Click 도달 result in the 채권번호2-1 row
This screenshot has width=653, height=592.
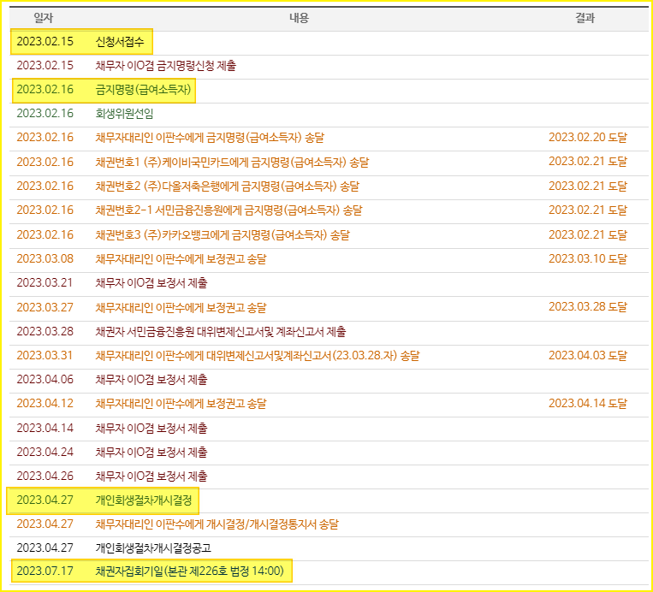coord(588,210)
